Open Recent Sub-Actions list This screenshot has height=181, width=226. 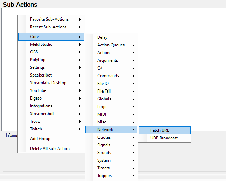(x=48, y=27)
